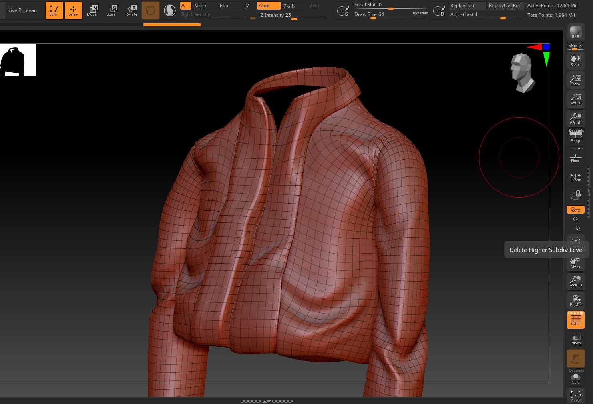This screenshot has height=404, width=593.
Task: Open the stroke type selector
Action: 170,10
